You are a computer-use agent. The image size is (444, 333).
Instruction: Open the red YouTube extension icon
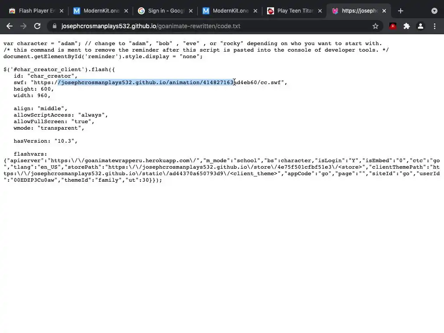[393, 26]
